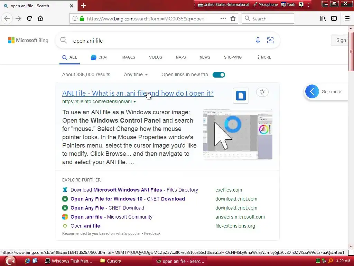Image resolution: width=354 pixels, height=266 pixels.
Task: Show site information icon in address bar
Action: 75,19
